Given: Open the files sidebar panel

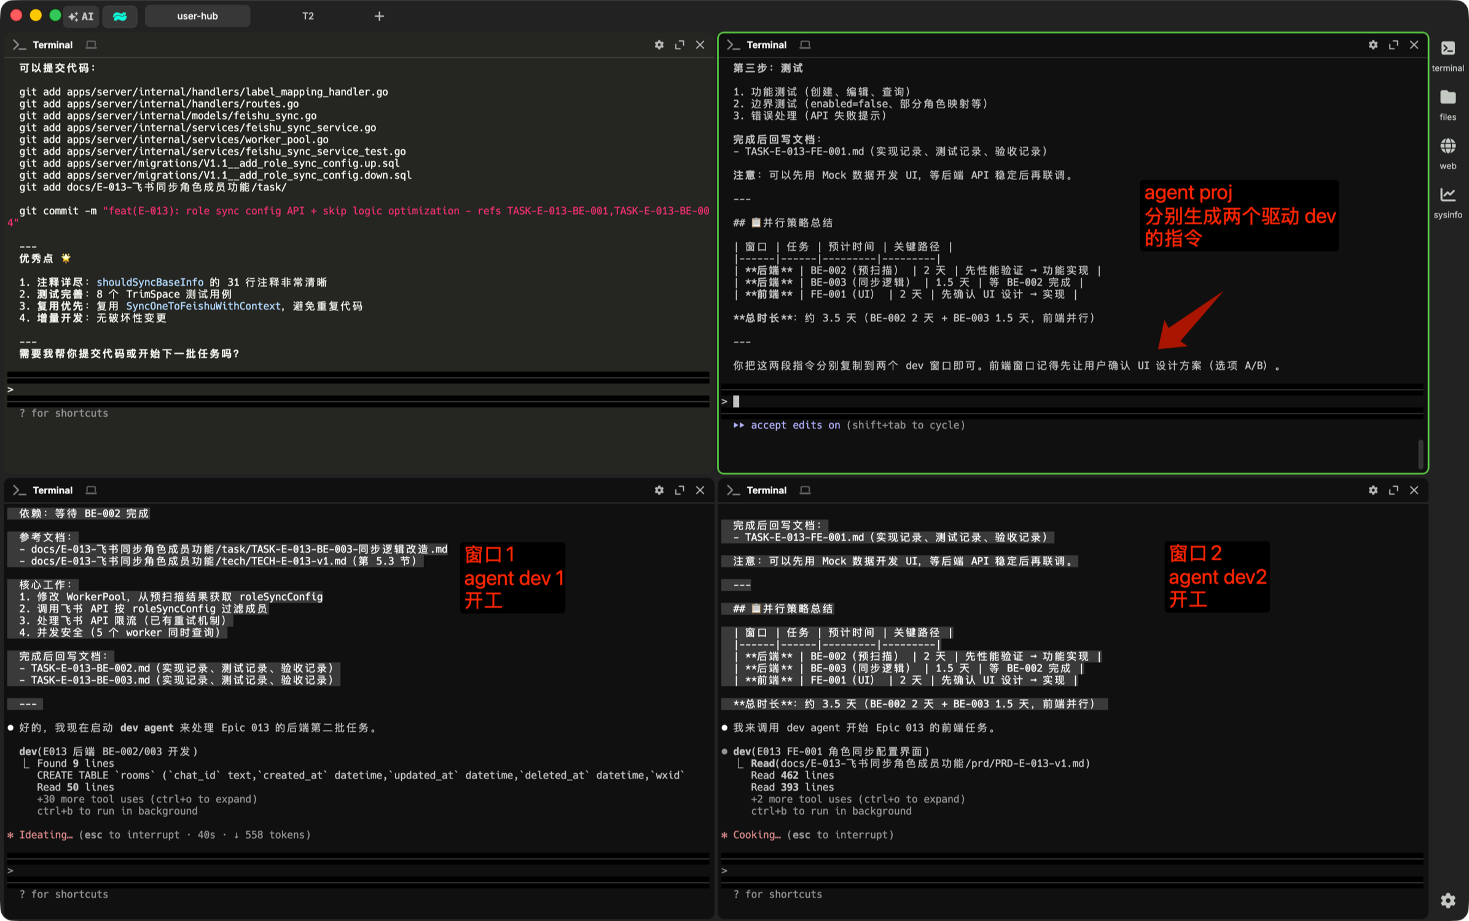Looking at the screenshot, I should click(x=1447, y=98).
